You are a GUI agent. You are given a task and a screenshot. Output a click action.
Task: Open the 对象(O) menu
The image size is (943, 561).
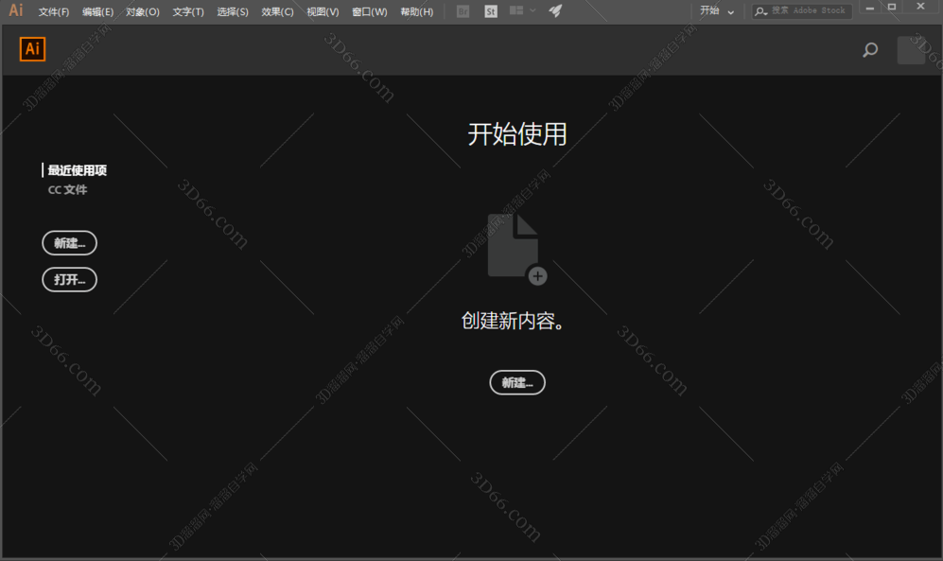tap(143, 11)
